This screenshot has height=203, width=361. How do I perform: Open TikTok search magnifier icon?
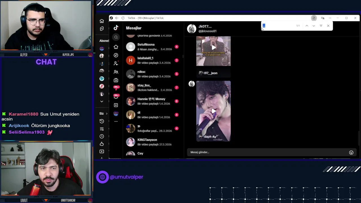tap(116, 37)
